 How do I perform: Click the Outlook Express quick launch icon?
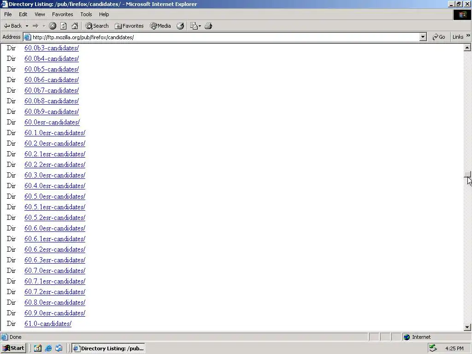tap(59, 348)
